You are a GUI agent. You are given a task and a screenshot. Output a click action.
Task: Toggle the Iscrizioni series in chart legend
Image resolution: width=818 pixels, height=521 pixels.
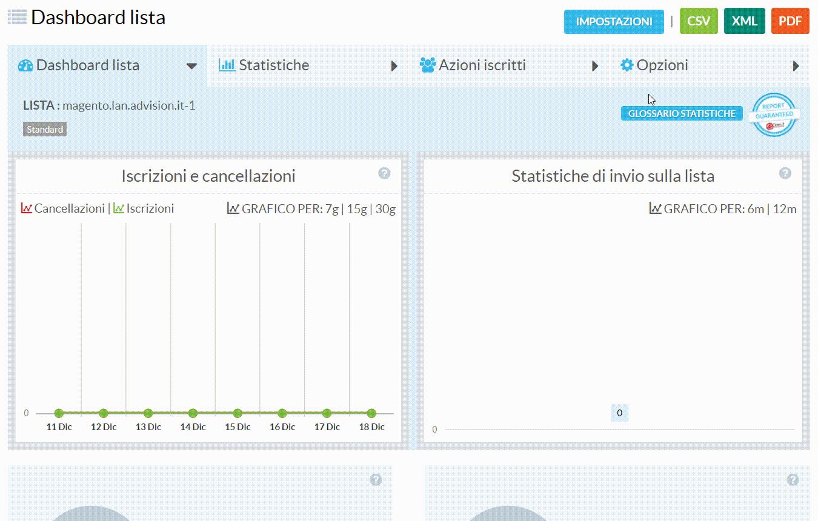tap(150, 208)
